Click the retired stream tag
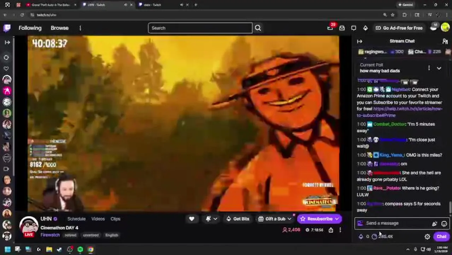The image size is (452, 255). (70, 235)
